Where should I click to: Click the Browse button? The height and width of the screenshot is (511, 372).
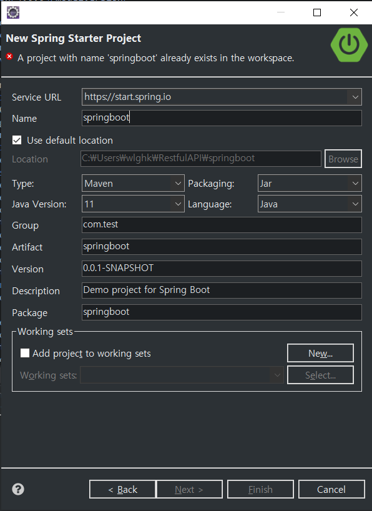[x=343, y=159]
